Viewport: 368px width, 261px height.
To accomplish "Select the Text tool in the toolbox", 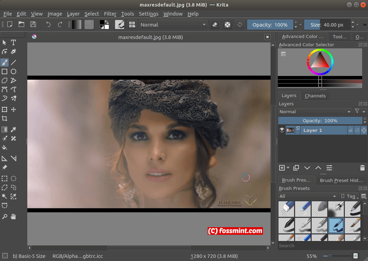I will (13, 42).
